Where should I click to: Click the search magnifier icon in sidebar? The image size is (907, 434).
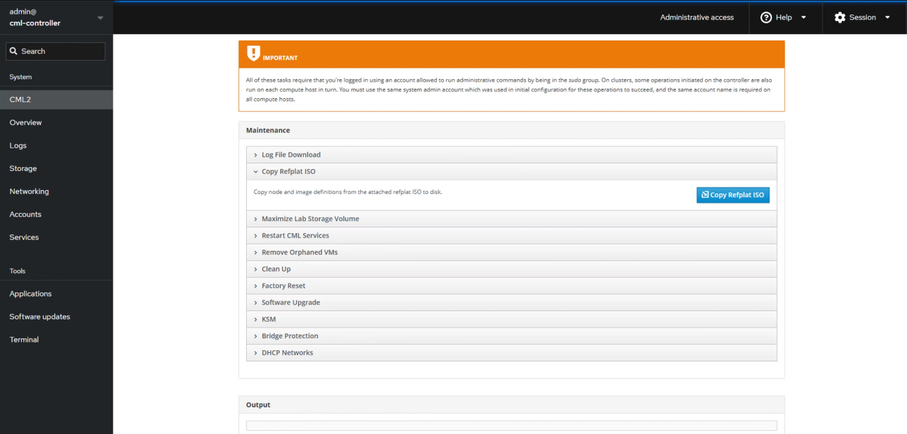(14, 51)
